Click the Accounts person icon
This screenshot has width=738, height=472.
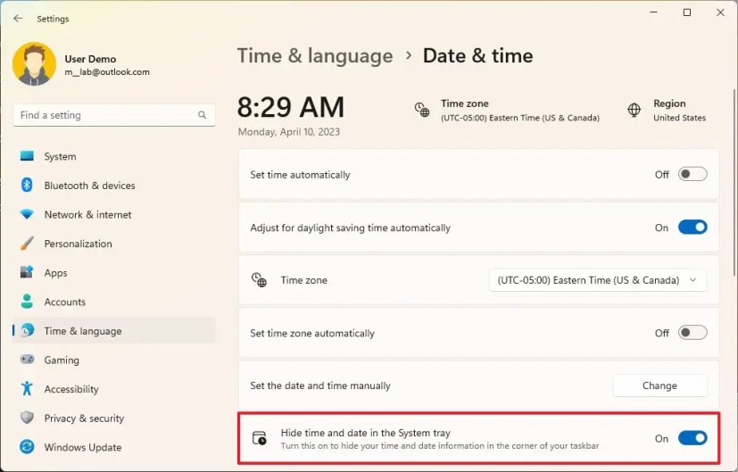coord(27,302)
